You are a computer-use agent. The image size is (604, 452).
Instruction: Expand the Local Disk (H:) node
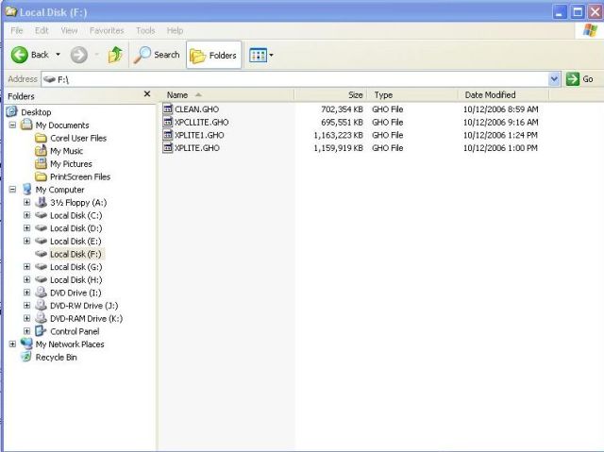(x=27, y=280)
